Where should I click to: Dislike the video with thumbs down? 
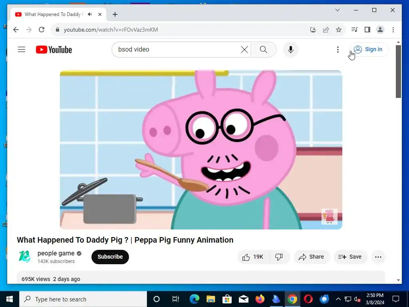point(279,257)
